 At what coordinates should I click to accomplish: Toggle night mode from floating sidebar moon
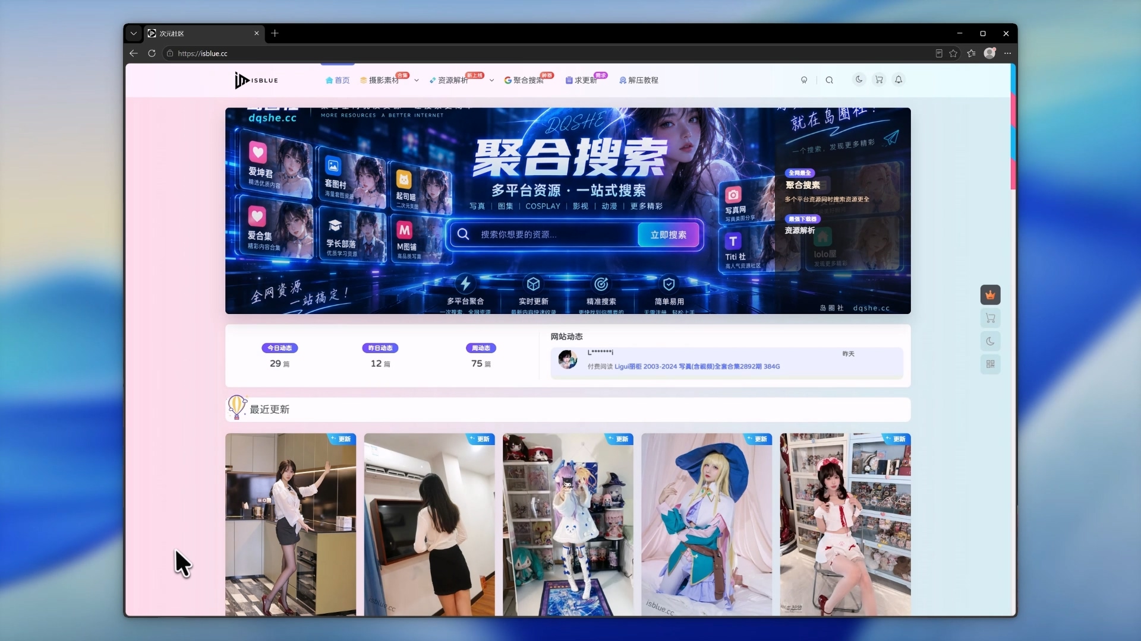[x=990, y=341]
